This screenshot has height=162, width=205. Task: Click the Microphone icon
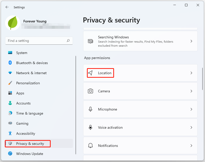coord(90,109)
